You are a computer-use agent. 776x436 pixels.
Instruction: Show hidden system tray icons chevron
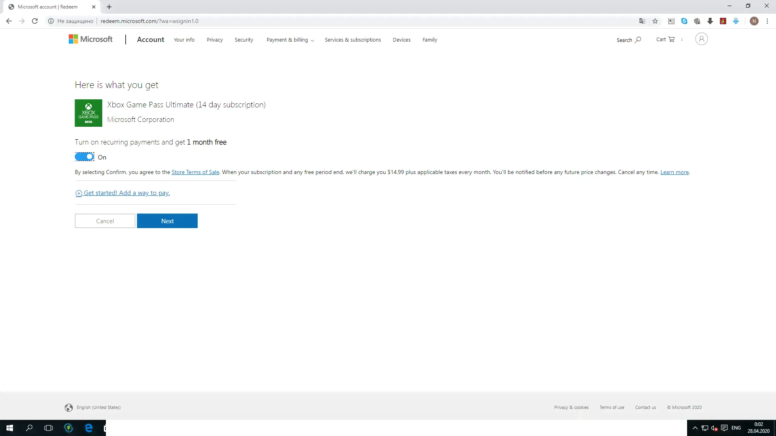[x=695, y=428]
